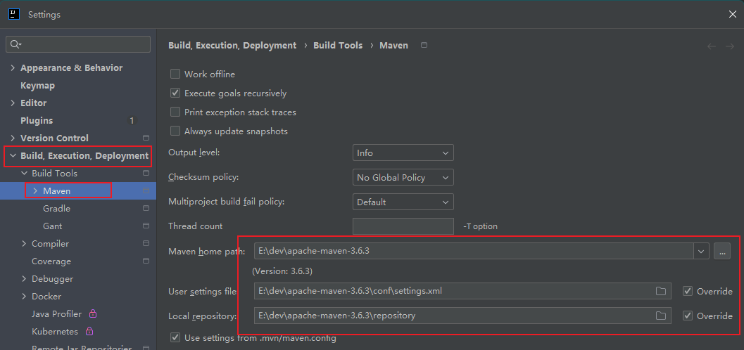Image resolution: width=744 pixels, height=350 pixels.
Task: Open the Keymap settings page
Action: coord(37,86)
